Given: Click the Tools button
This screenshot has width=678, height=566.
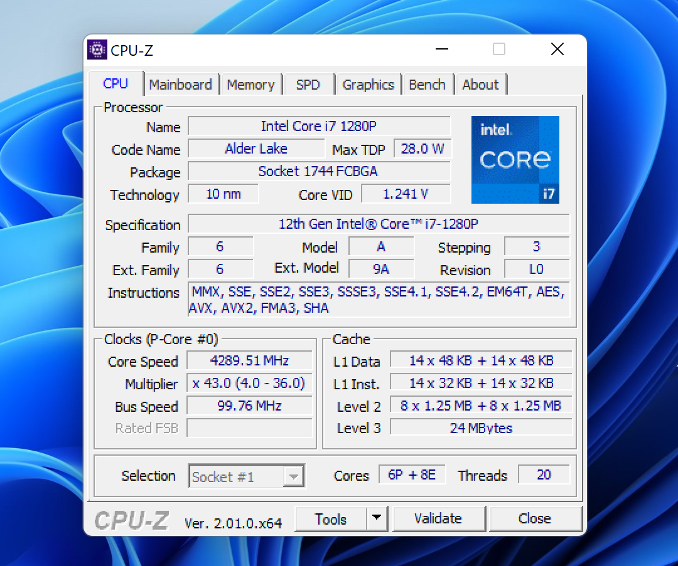Looking at the screenshot, I should pos(331,518).
